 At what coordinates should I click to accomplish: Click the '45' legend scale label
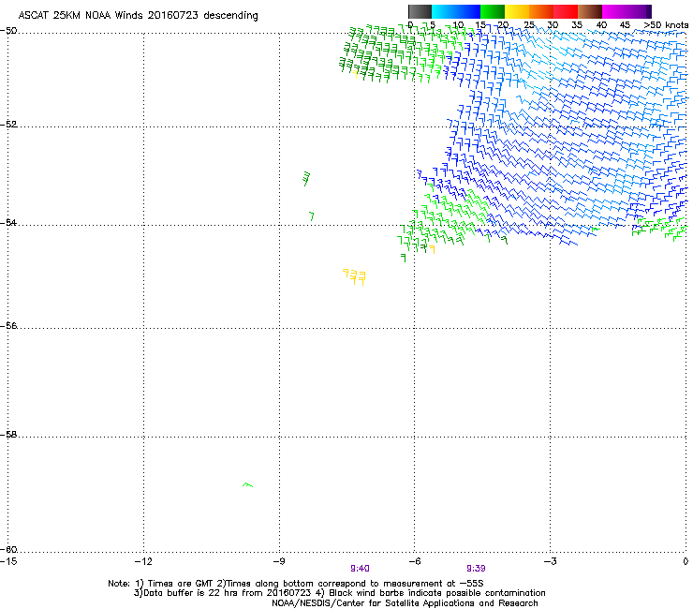[x=625, y=25]
